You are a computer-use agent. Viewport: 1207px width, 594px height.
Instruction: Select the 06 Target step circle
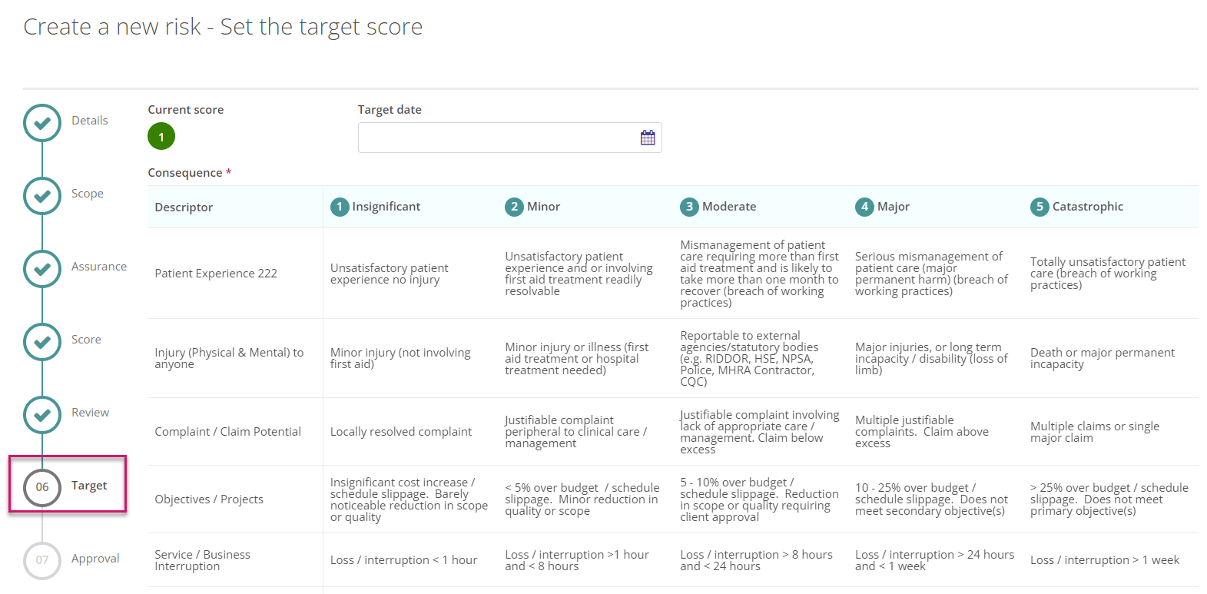tap(42, 487)
